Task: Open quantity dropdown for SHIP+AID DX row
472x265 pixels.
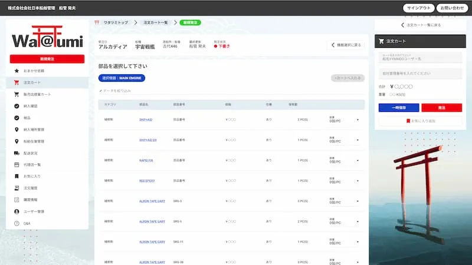Action: [358, 140]
